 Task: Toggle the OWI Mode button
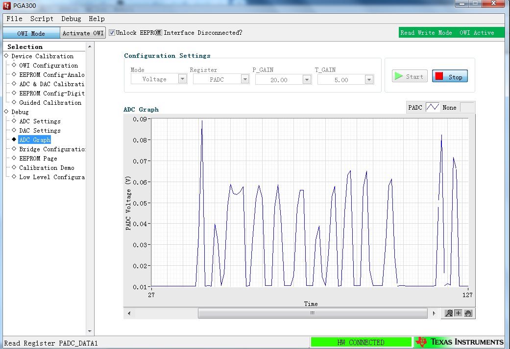(x=31, y=33)
